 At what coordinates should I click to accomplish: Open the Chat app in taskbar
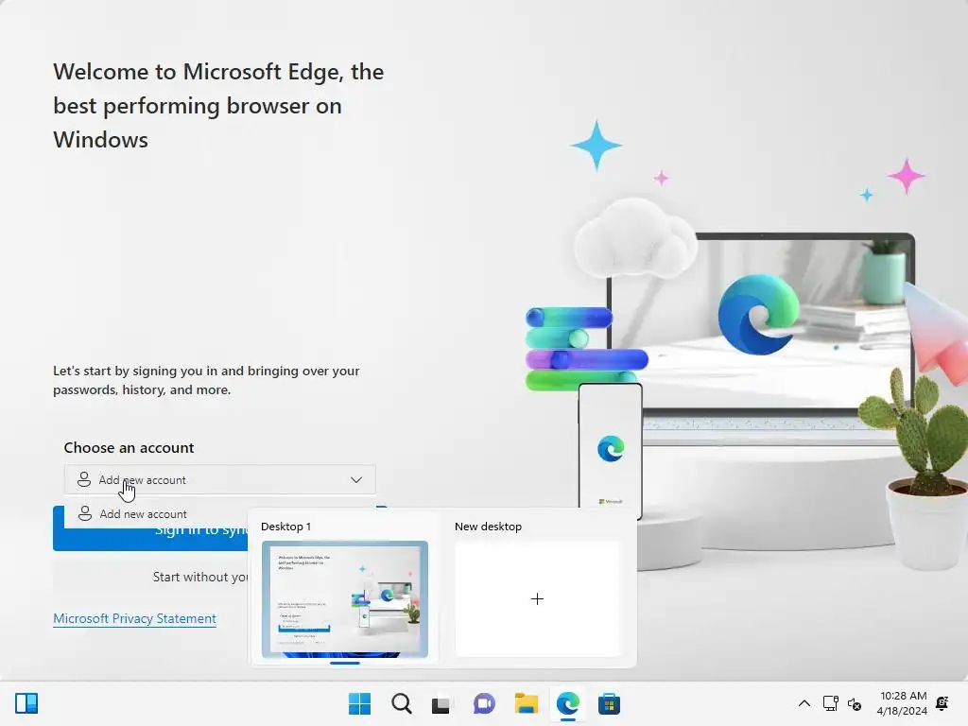(484, 703)
